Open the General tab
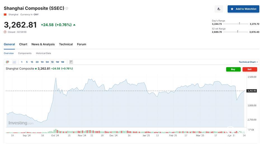This screenshot has width=263, height=144. pos(10,44)
